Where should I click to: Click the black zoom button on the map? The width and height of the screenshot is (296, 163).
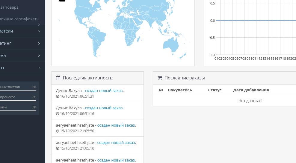coord(62,1)
